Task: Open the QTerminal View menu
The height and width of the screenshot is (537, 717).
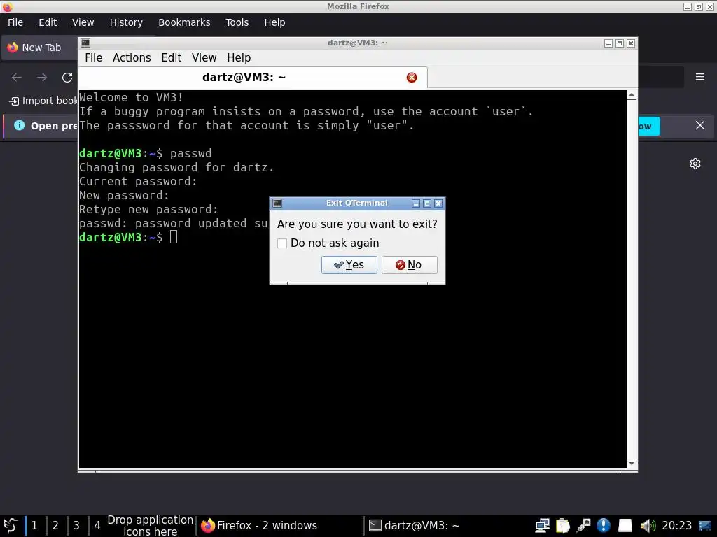Action: (204, 57)
